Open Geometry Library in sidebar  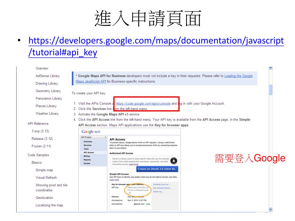(x=48, y=91)
